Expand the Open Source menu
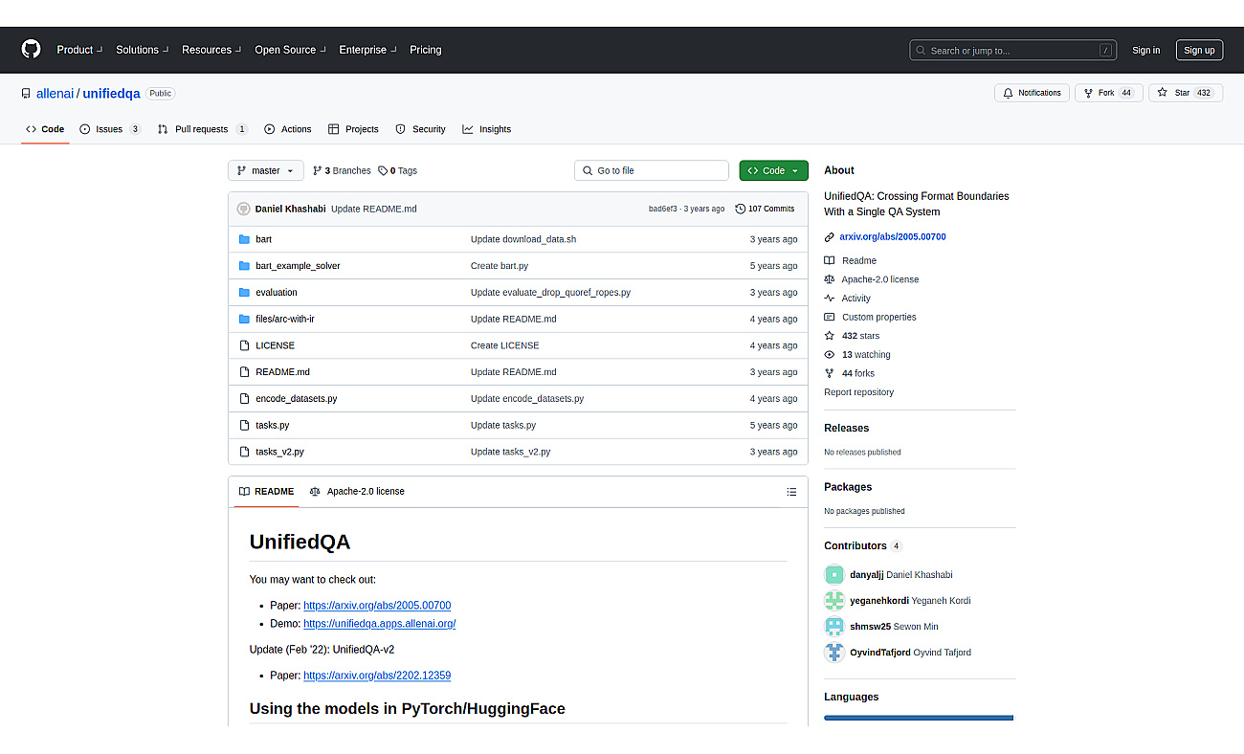The image size is (1244, 754). pyautogui.click(x=290, y=50)
